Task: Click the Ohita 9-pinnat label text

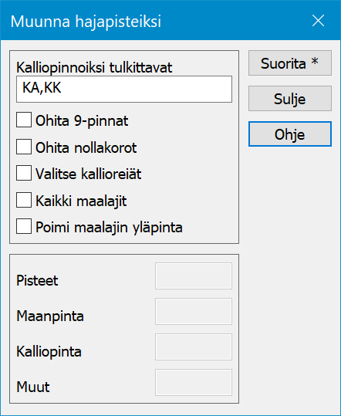Action: (82, 121)
